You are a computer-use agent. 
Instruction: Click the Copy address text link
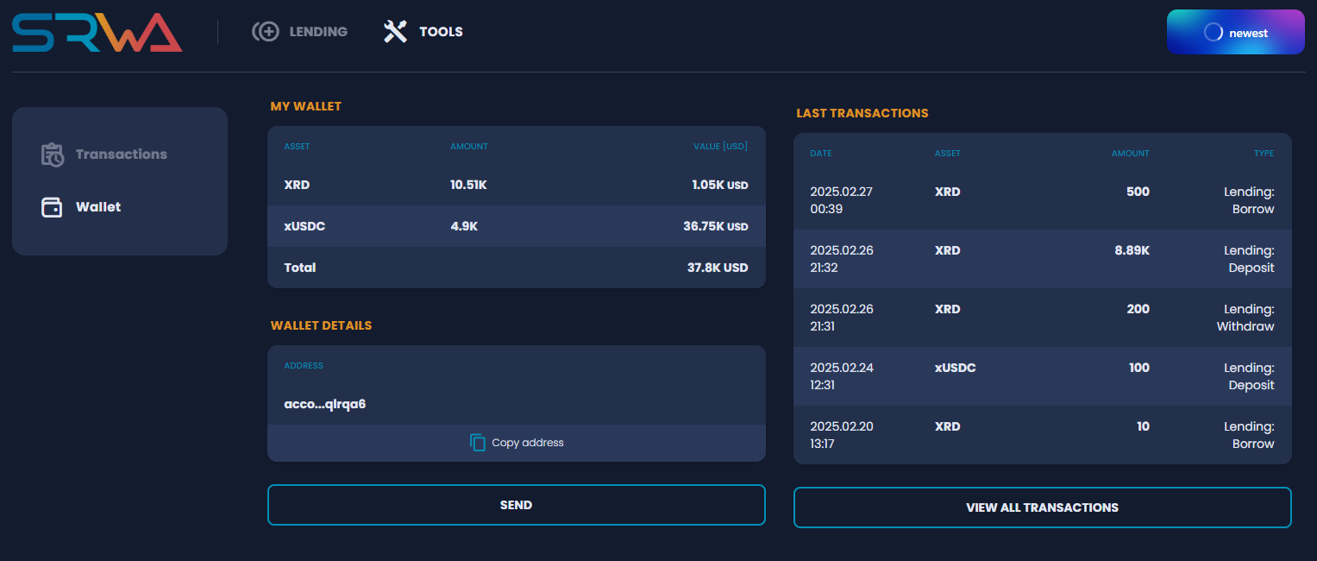click(527, 443)
